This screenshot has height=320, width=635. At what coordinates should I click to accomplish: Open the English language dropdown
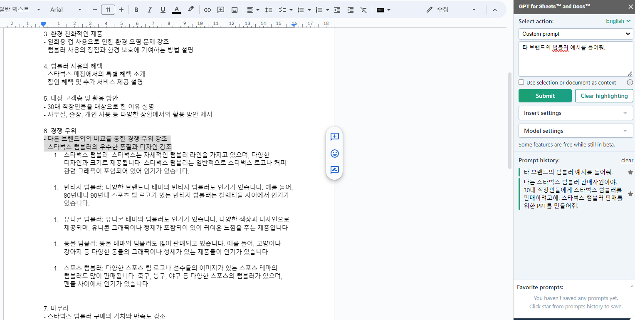pyautogui.click(x=619, y=21)
